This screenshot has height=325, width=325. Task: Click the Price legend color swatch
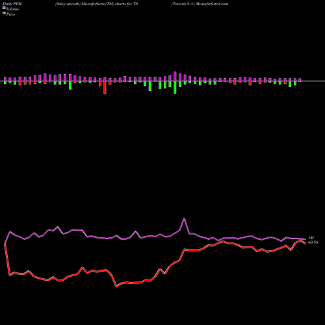pos(4,14)
